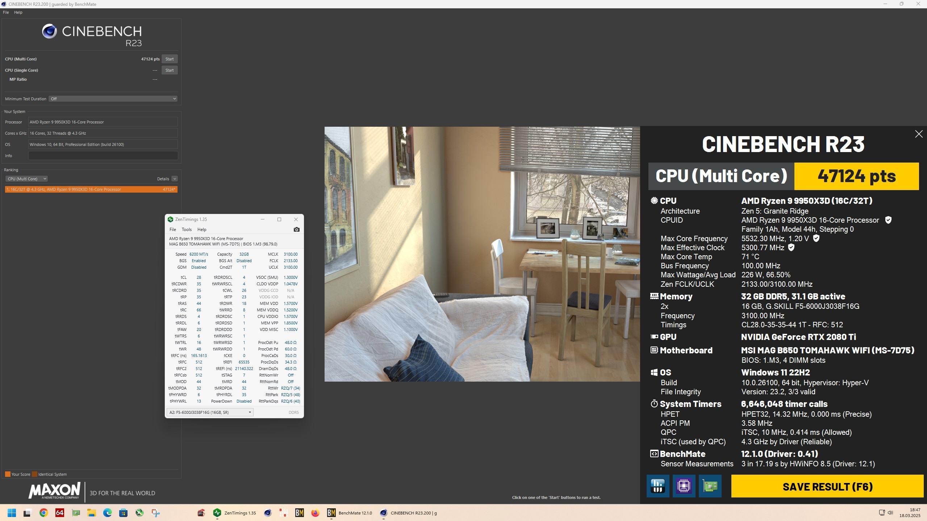Viewport: 927px width, 521px height.
Task: Open the Cinebench File menu
Action: point(6,12)
